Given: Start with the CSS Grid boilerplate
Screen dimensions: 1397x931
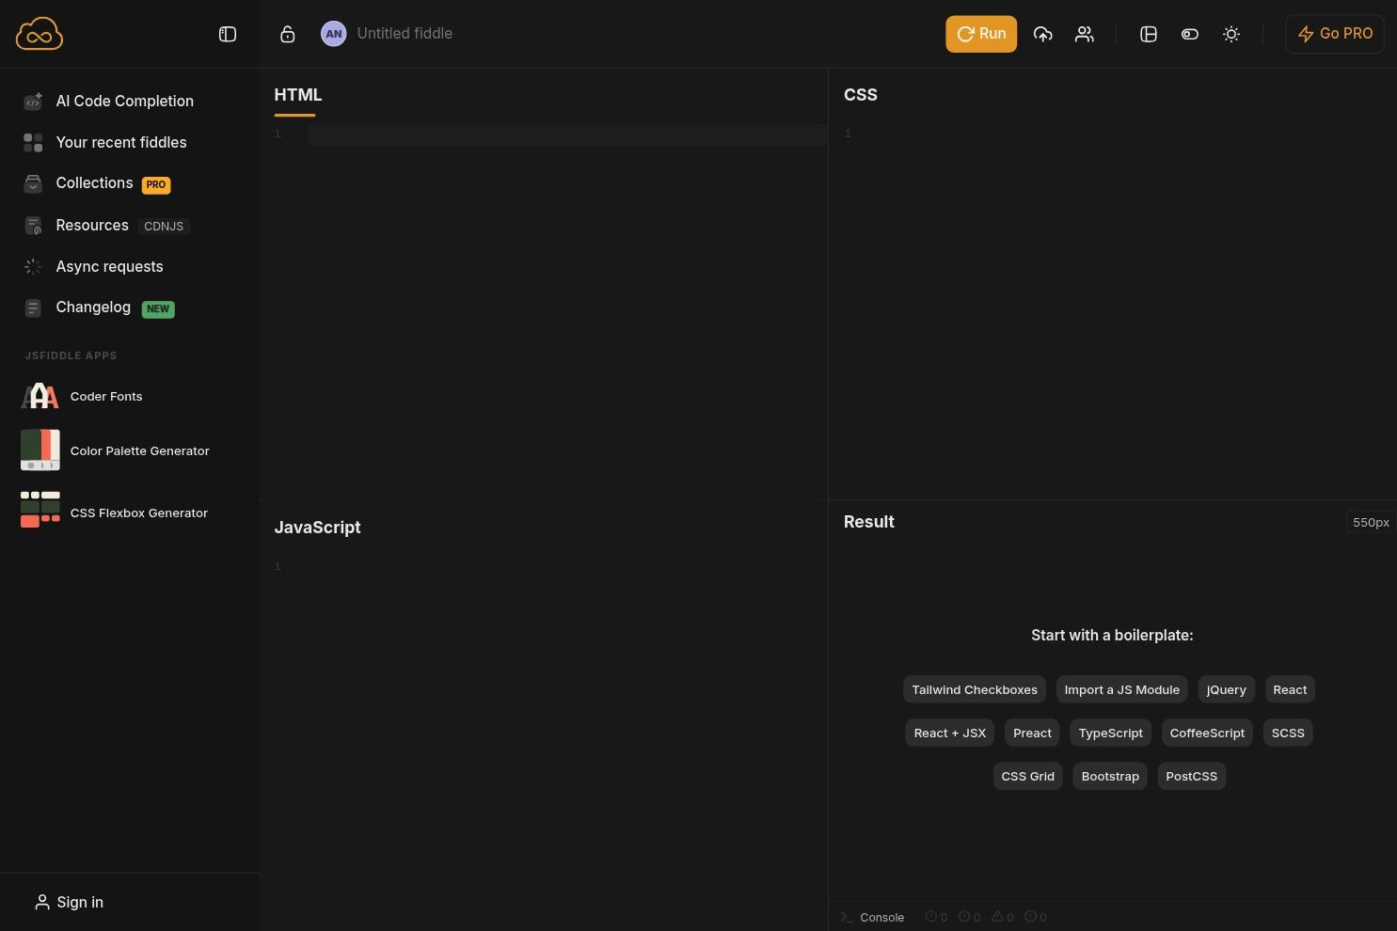Looking at the screenshot, I should 1028,776.
